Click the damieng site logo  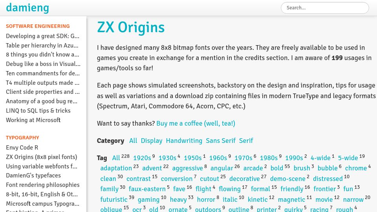tap(27, 8)
